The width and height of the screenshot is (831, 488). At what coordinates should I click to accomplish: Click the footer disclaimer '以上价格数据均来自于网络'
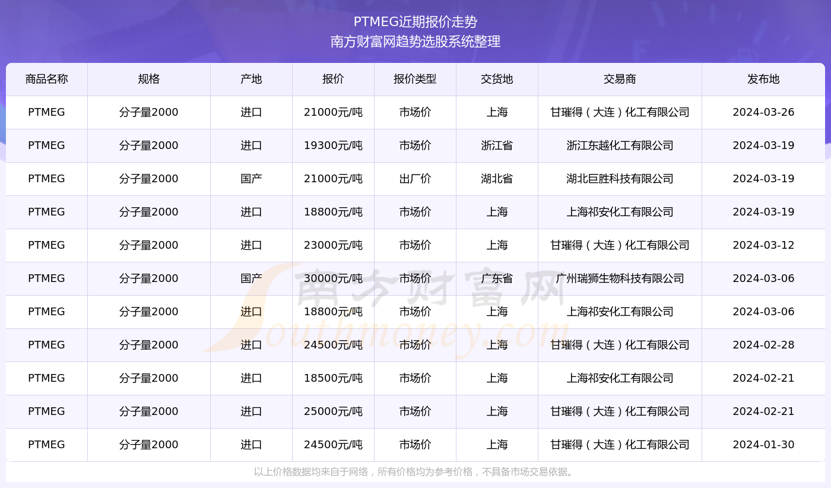[x=310, y=472]
